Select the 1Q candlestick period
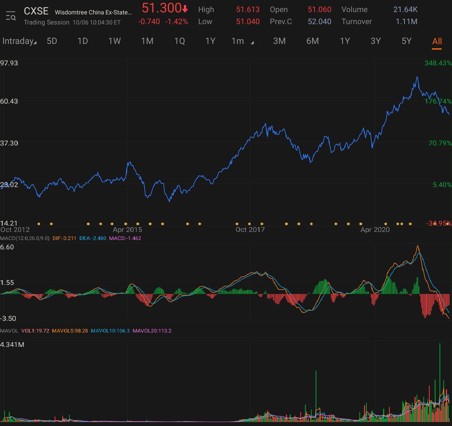The image size is (452, 426). click(179, 41)
